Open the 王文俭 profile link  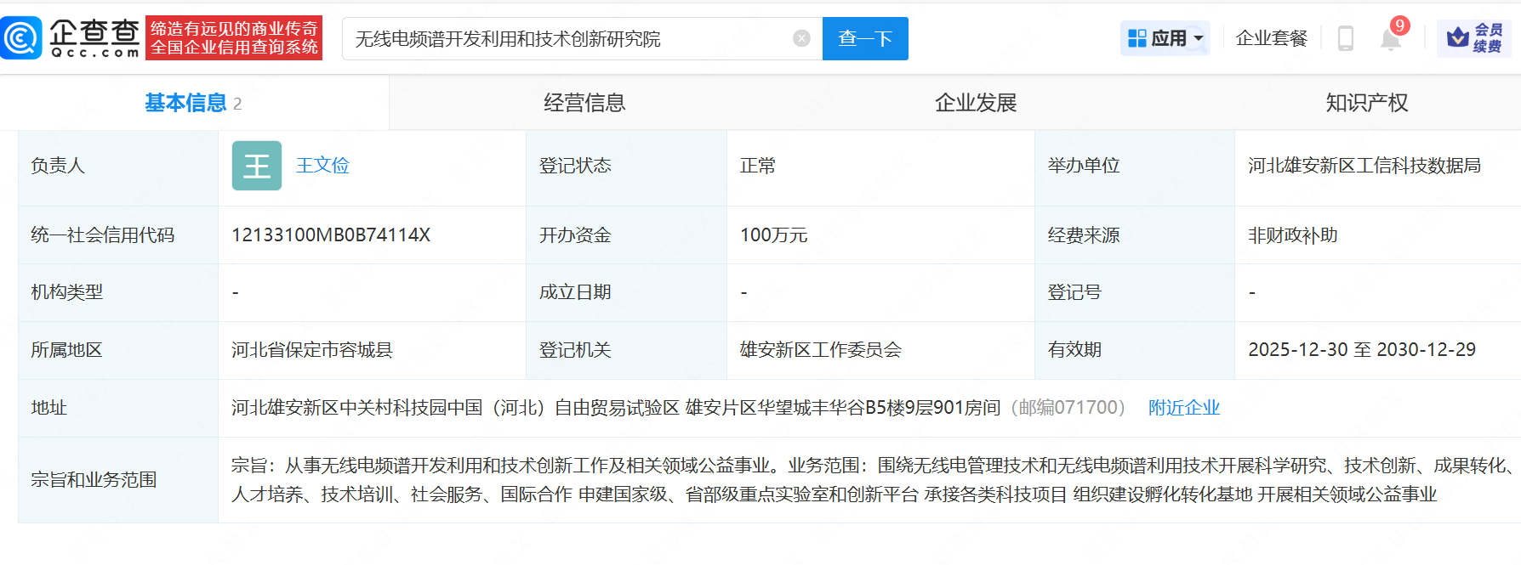tap(322, 166)
